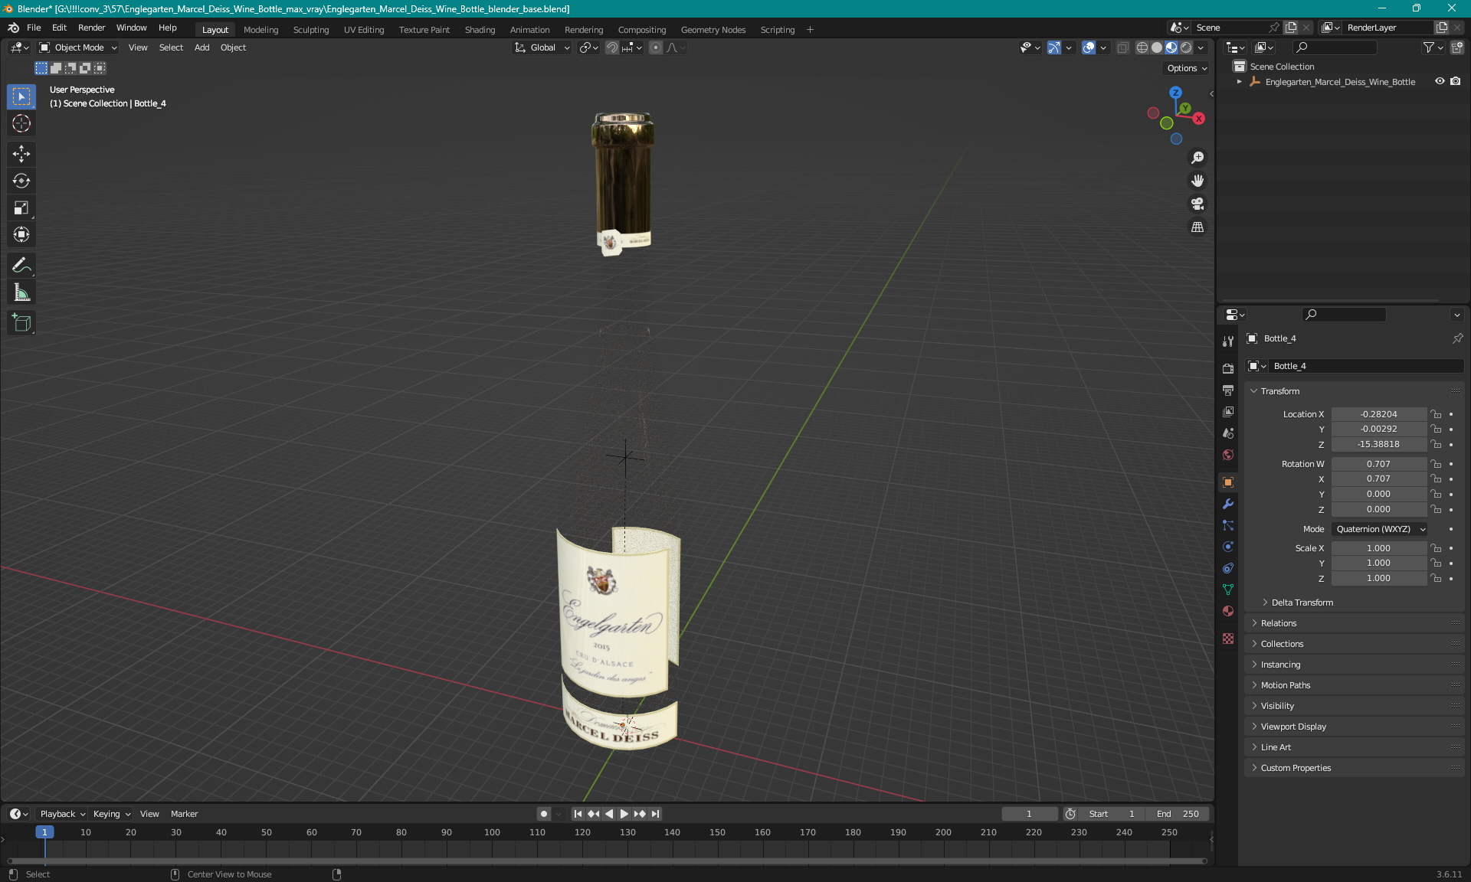Screen dimensions: 1471x882
Task: Switch perspective/orthographic grid icon
Action: (1197, 227)
